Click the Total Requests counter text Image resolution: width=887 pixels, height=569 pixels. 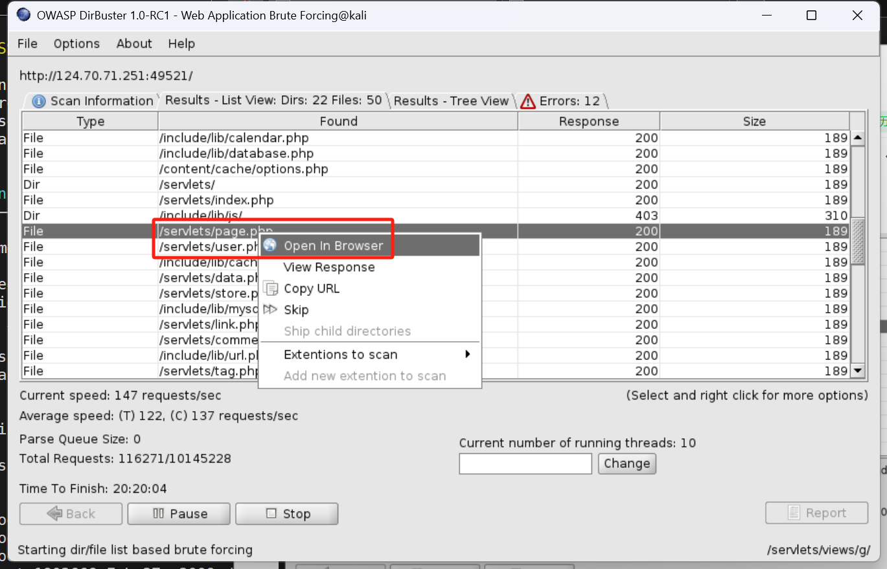click(125, 458)
